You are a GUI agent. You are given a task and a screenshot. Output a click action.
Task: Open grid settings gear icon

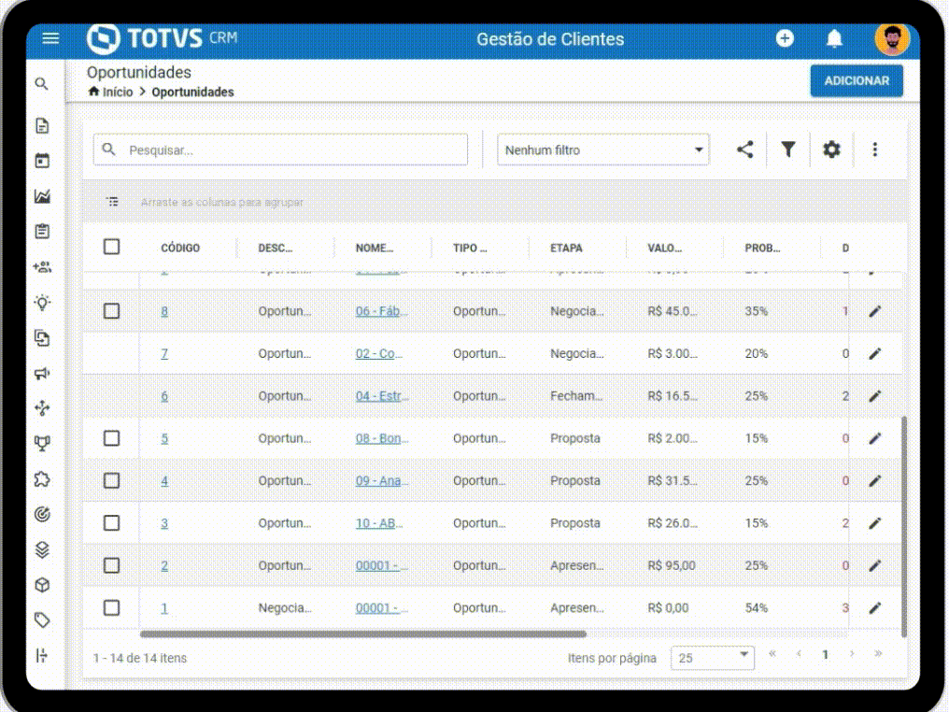pyautogui.click(x=831, y=150)
